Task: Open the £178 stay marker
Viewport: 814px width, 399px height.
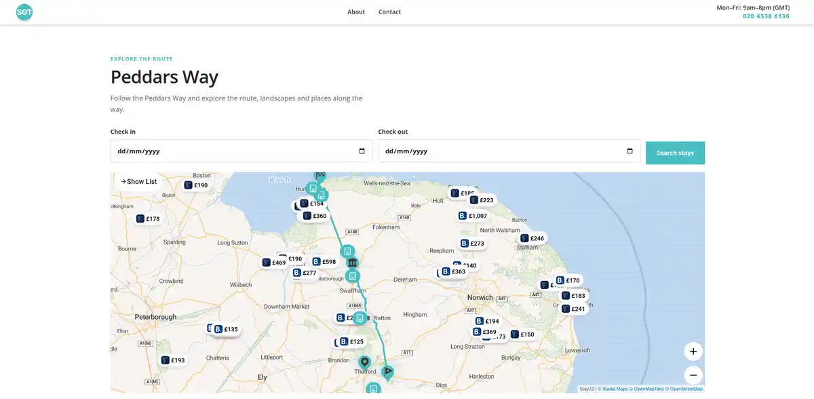Action: [x=148, y=218]
